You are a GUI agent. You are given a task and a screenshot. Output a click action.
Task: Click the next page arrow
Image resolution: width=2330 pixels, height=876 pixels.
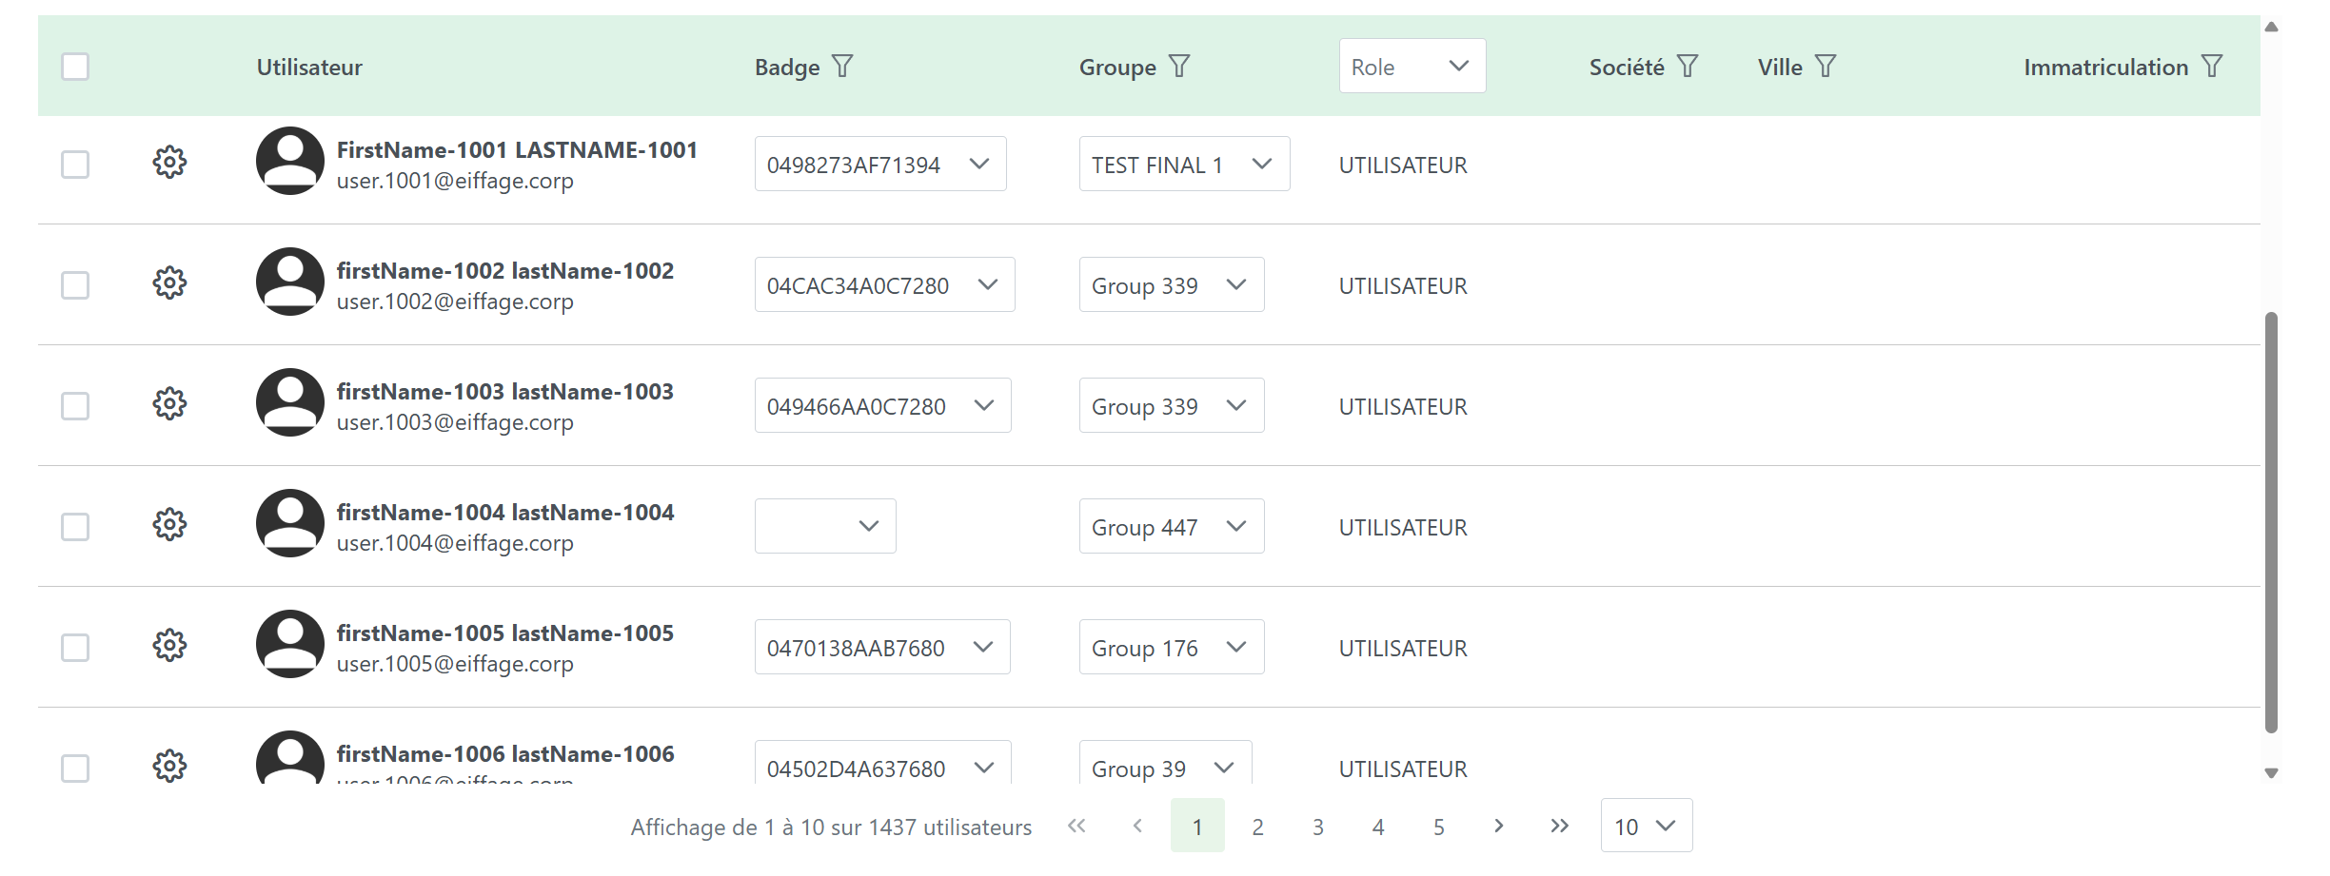pyautogui.click(x=1499, y=826)
